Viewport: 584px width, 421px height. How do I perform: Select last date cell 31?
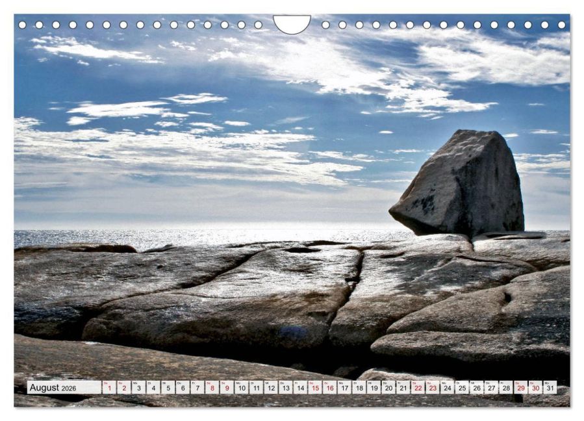click(550, 387)
